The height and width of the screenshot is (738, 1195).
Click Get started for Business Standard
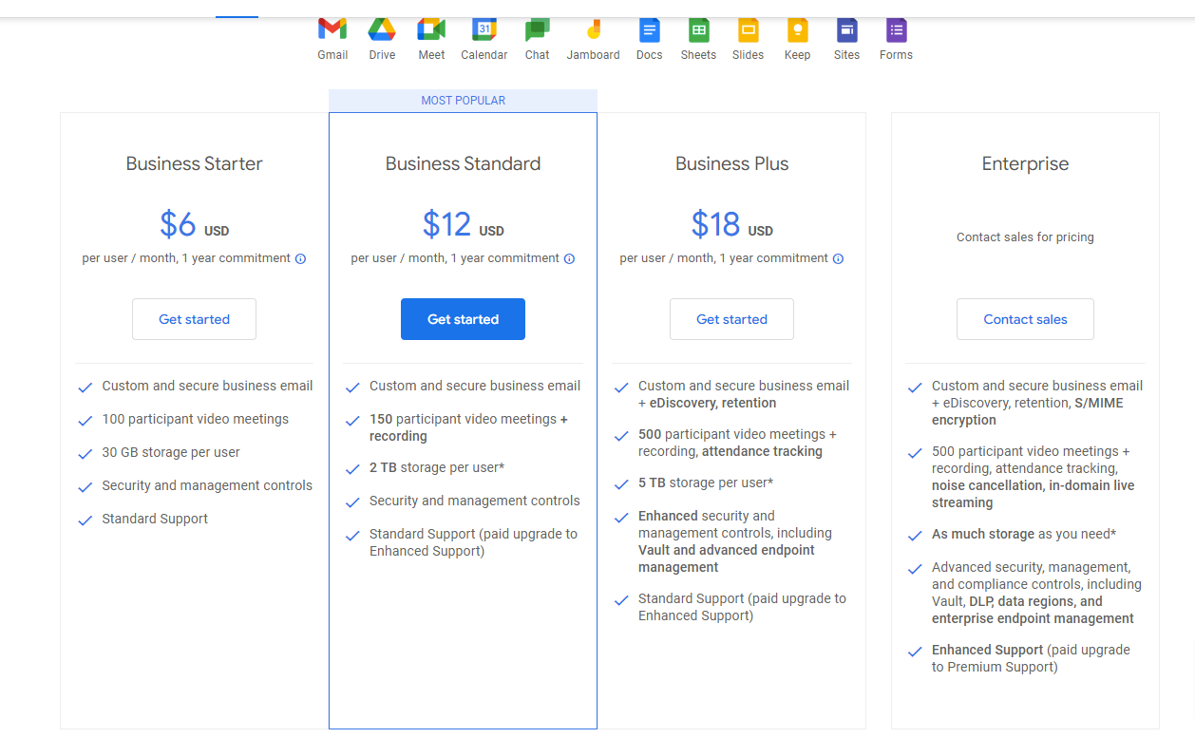pyautogui.click(x=463, y=319)
